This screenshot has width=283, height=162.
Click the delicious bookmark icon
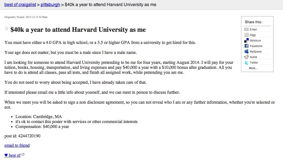coord(246,41)
